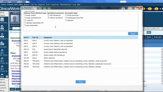This screenshot has width=163, height=92.
Task: Click the Diagnosis column header
Action: click(x=48, y=38)
